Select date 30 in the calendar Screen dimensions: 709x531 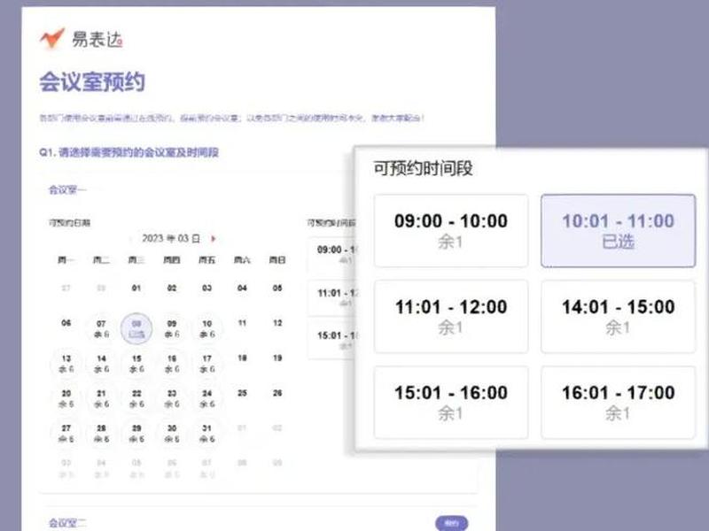(172, 433)
